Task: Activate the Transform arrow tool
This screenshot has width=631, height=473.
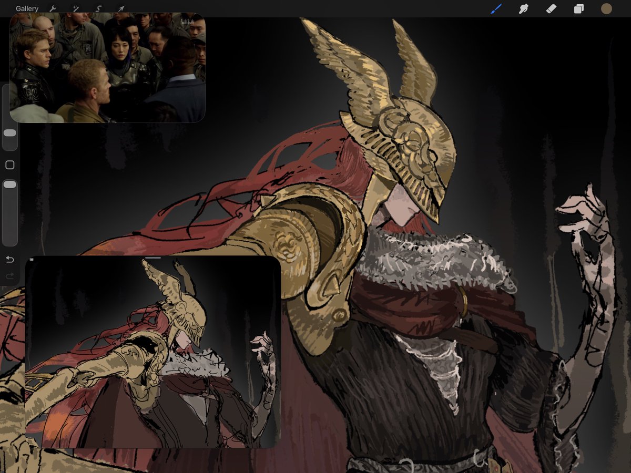Action: [x=121, y=9]
